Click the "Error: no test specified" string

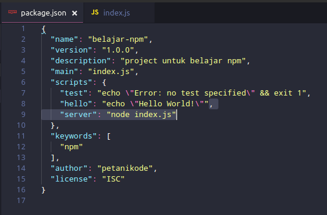(x=190, y=93)
